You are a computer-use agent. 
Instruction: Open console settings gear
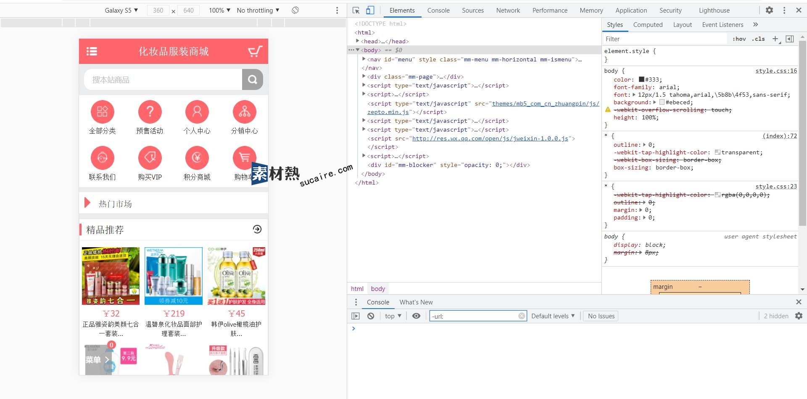coord(799,316)
